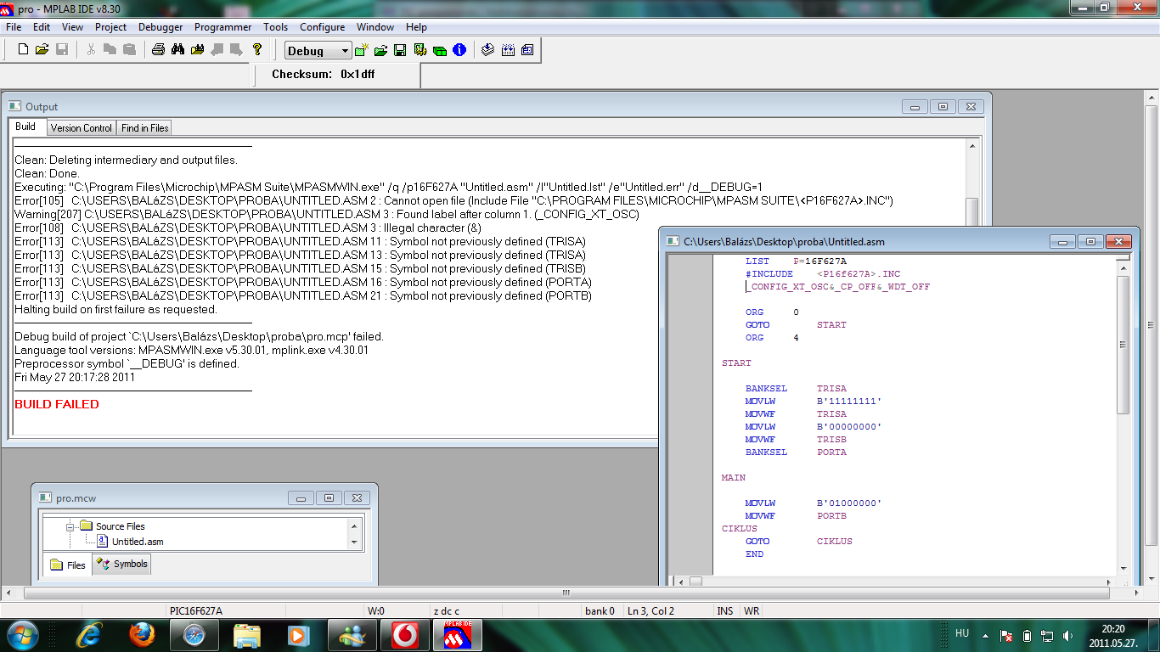Print the file using the printer icon
This screenshot has width=1160, height=652.
(158, 50)
